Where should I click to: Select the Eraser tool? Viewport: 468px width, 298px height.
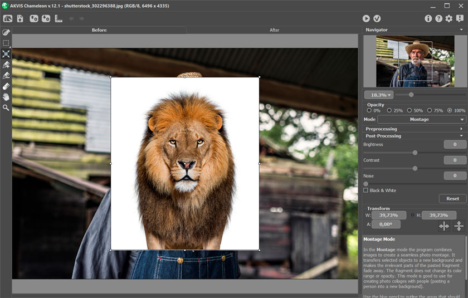(x=6, y=86)
